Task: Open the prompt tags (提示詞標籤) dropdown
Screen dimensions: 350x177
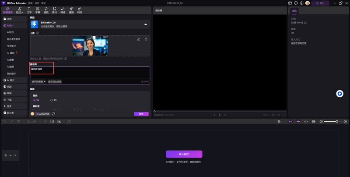Action: coord(38,82)
